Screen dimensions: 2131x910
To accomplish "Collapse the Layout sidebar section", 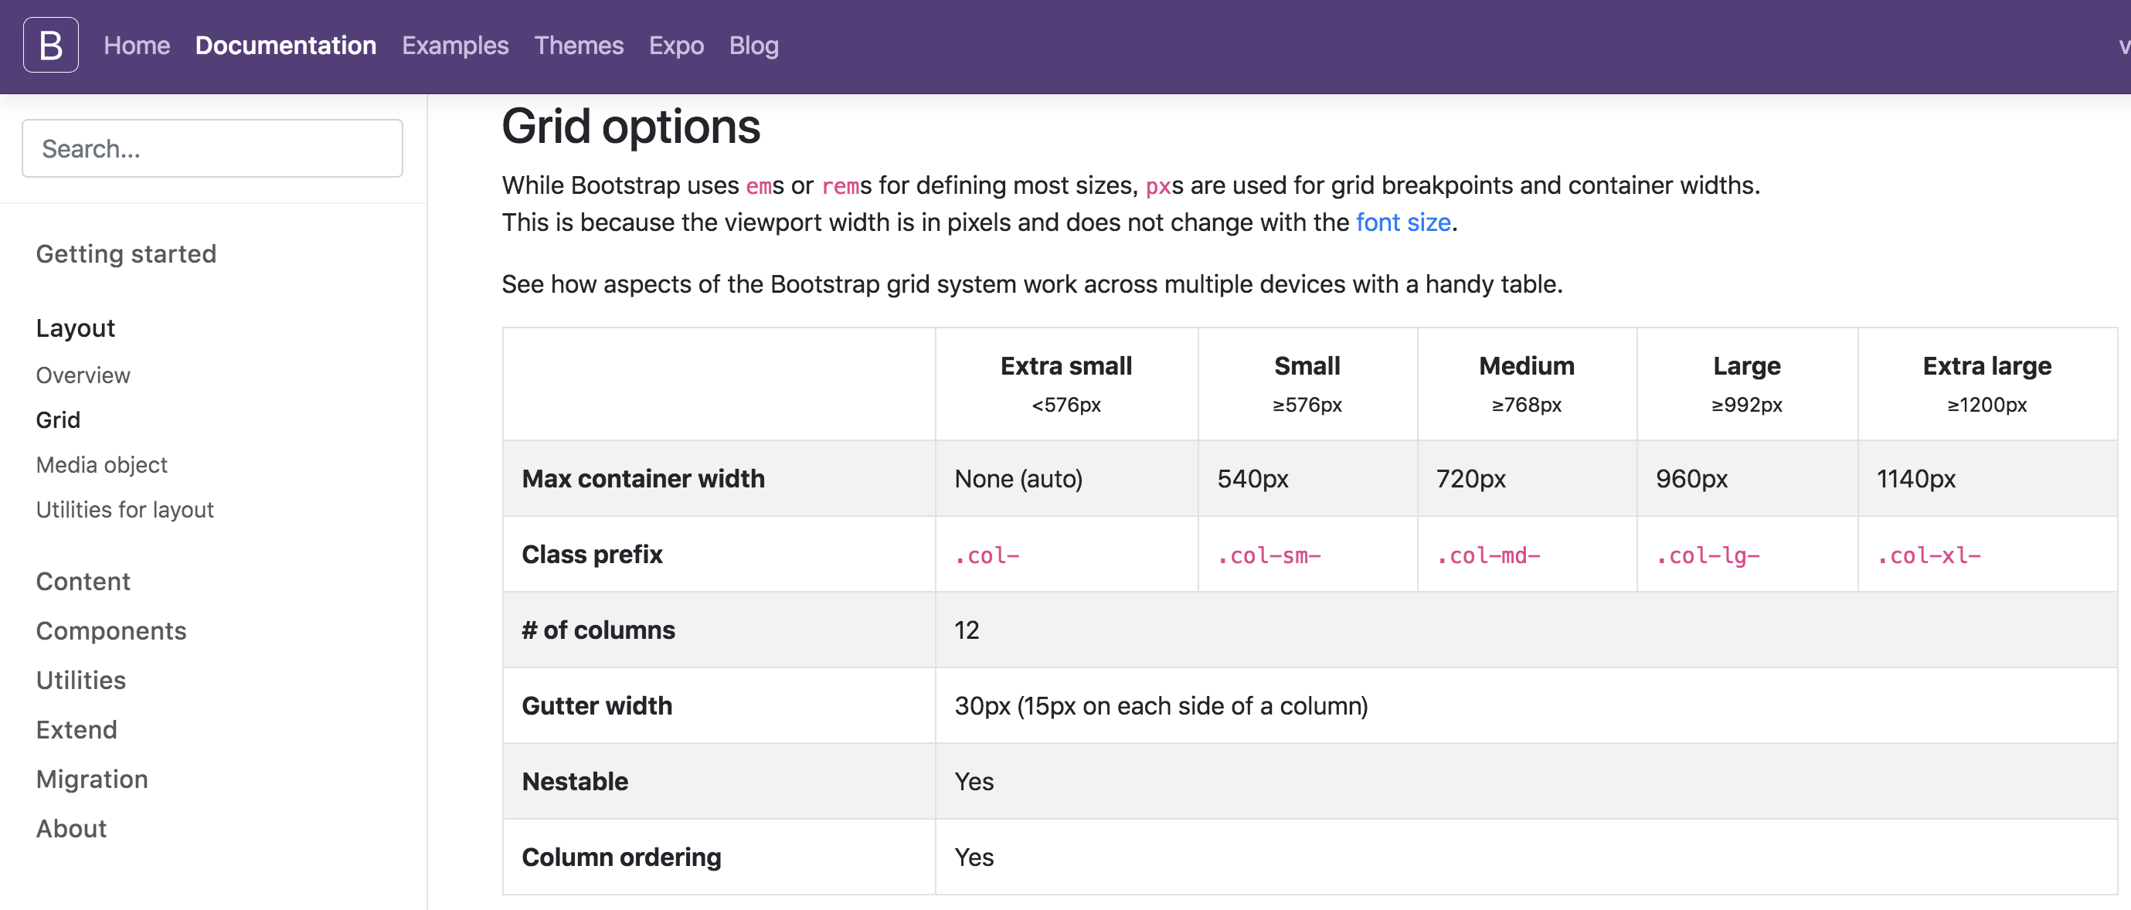I will pyautogui.click(x=75, y=328).
